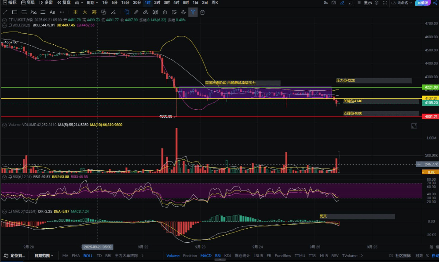Click the candlestick bars tool icon
Screen dimensions: 439x262
[155, 12]
